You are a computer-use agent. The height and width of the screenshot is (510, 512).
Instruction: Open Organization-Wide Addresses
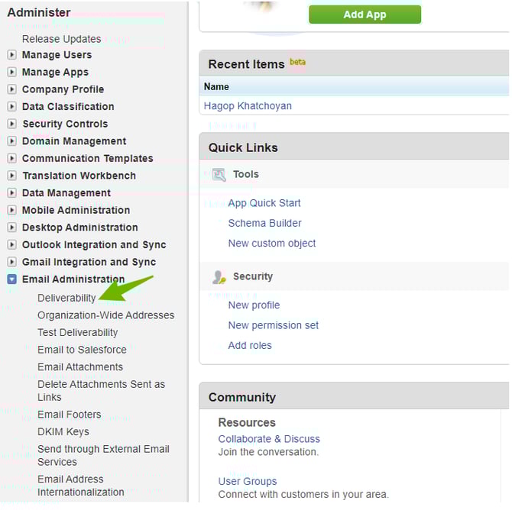point(105,315)
